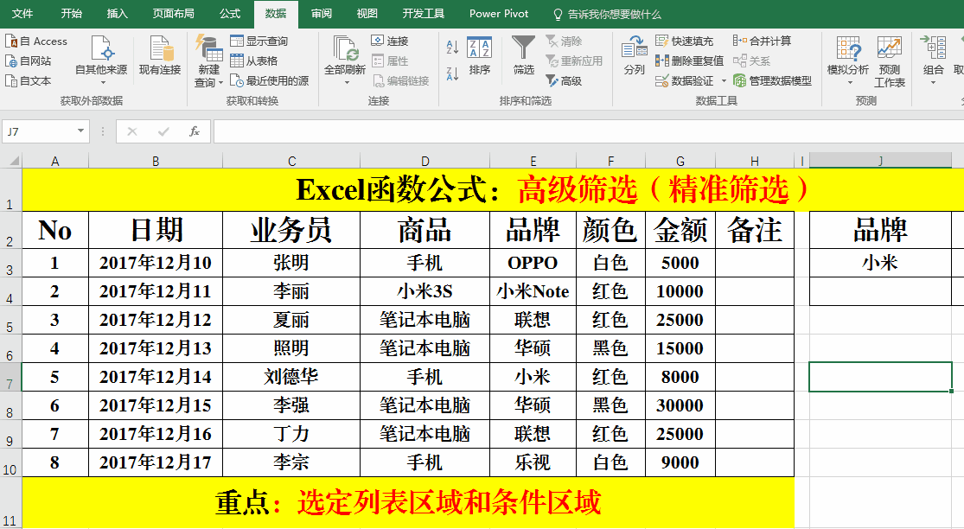Image resolution: width=964 pixels, height=529 pixels.
Task: Click the insert function fx icon
Action: [195, 131]
